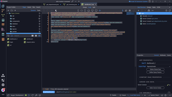The height and width of the screenshot is (97, 172).
Task: Click the App Connect lightning bolt icon
Action: (123, 10)
